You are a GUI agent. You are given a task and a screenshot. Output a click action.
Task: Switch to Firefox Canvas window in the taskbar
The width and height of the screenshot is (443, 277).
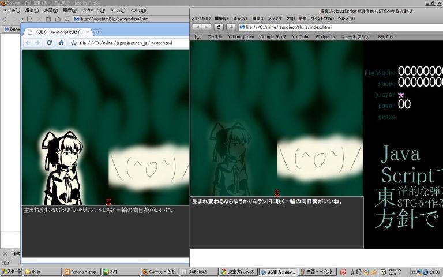click(160, 272)
